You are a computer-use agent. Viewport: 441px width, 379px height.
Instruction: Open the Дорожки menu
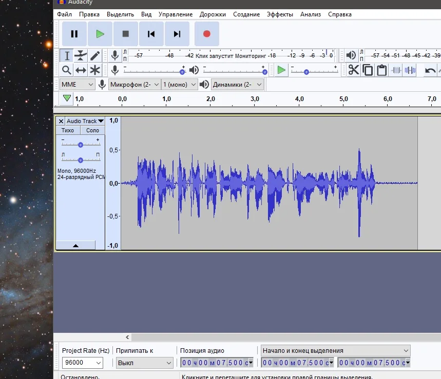point(213,14)
